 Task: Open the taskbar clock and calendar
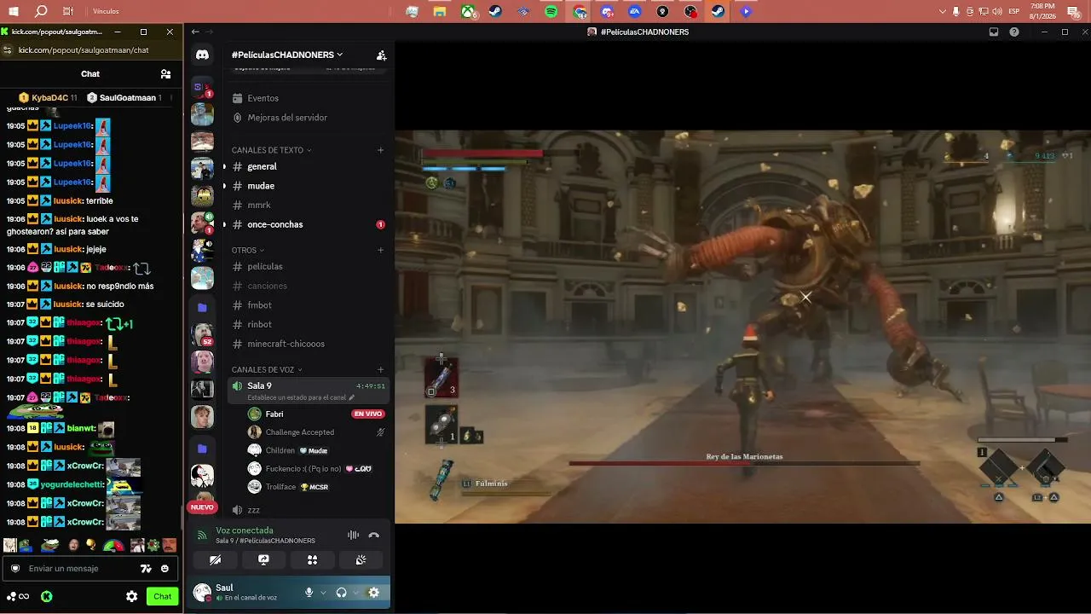pos(1042,12)
